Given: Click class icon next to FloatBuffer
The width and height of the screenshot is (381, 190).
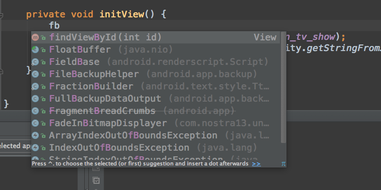Looking at the screenshot, I should 35,50.
